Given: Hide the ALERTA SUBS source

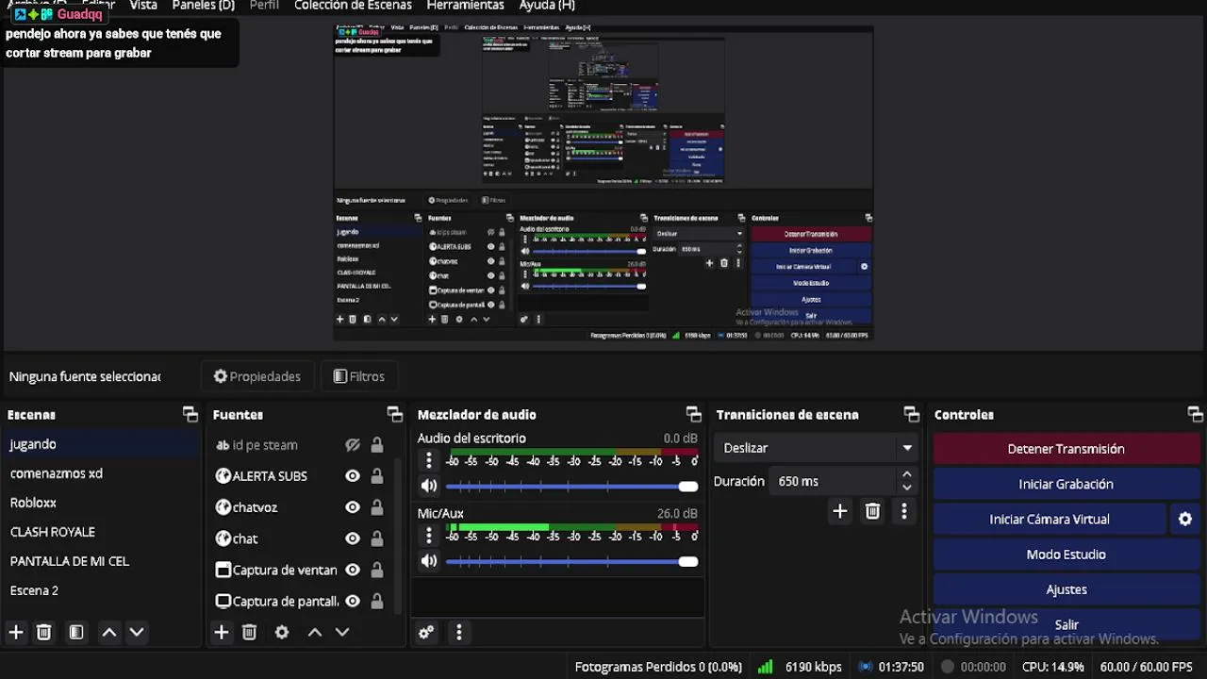Looking at the screenshot, I should 353,476.
